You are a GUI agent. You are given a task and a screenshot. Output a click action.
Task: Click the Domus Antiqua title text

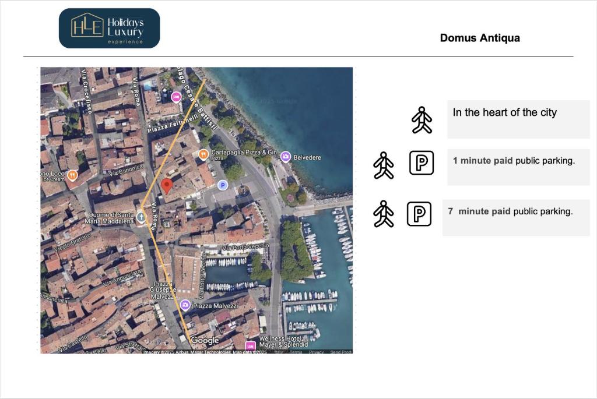point(480,38)
